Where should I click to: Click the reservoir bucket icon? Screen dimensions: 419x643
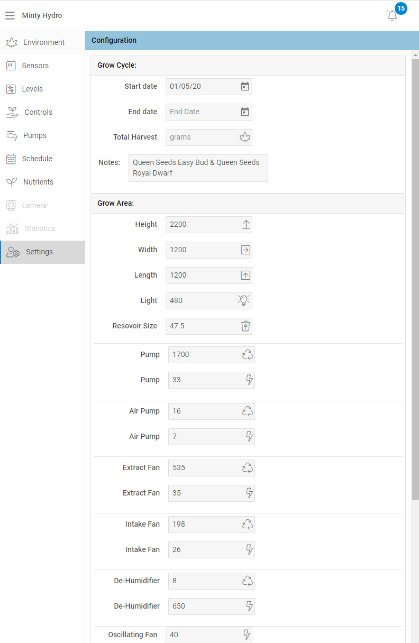click(245, 326)
